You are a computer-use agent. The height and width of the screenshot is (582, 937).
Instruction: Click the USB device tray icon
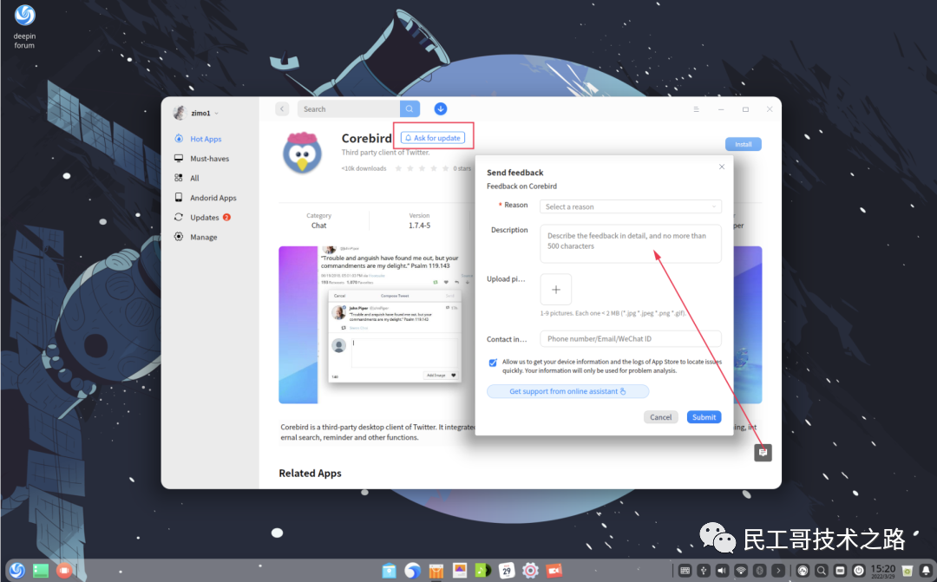704,571
